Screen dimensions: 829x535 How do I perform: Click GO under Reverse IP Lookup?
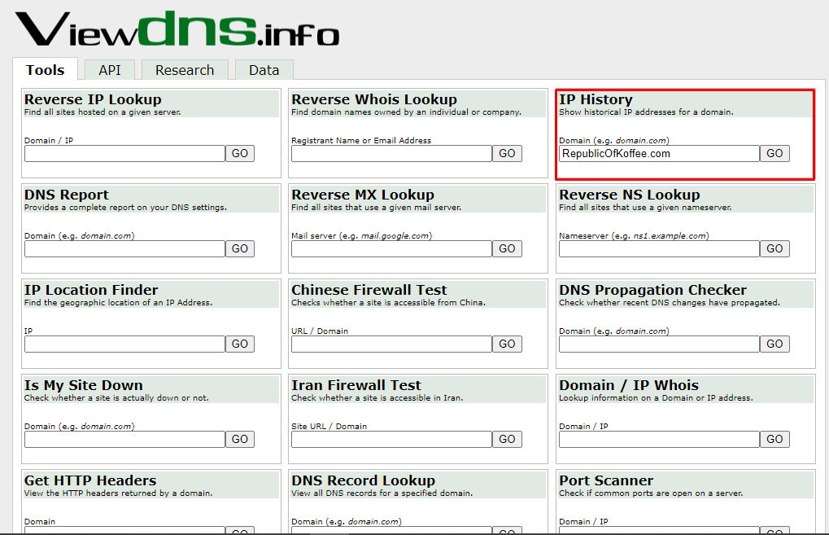pos(239,153)
